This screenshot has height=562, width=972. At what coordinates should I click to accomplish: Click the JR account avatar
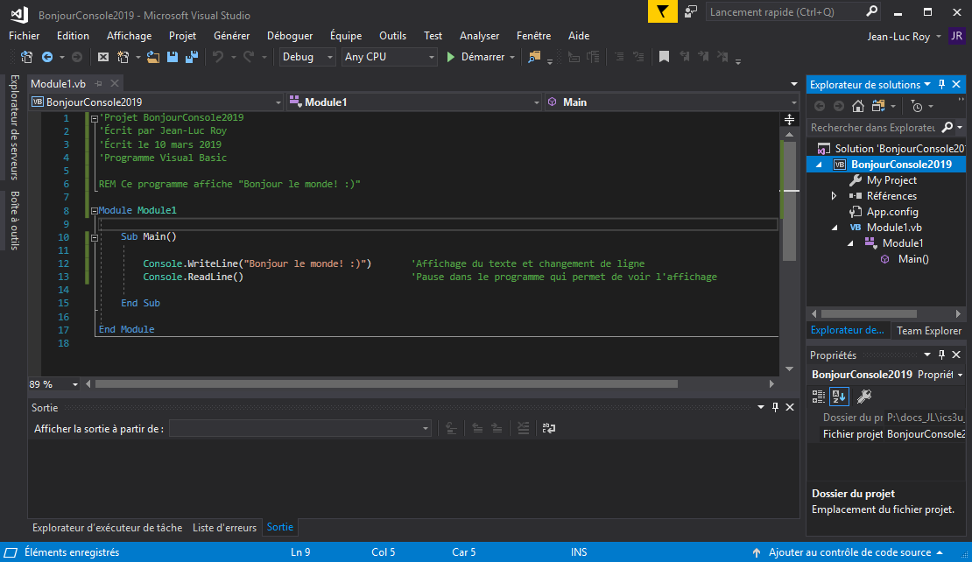(956, 36)
